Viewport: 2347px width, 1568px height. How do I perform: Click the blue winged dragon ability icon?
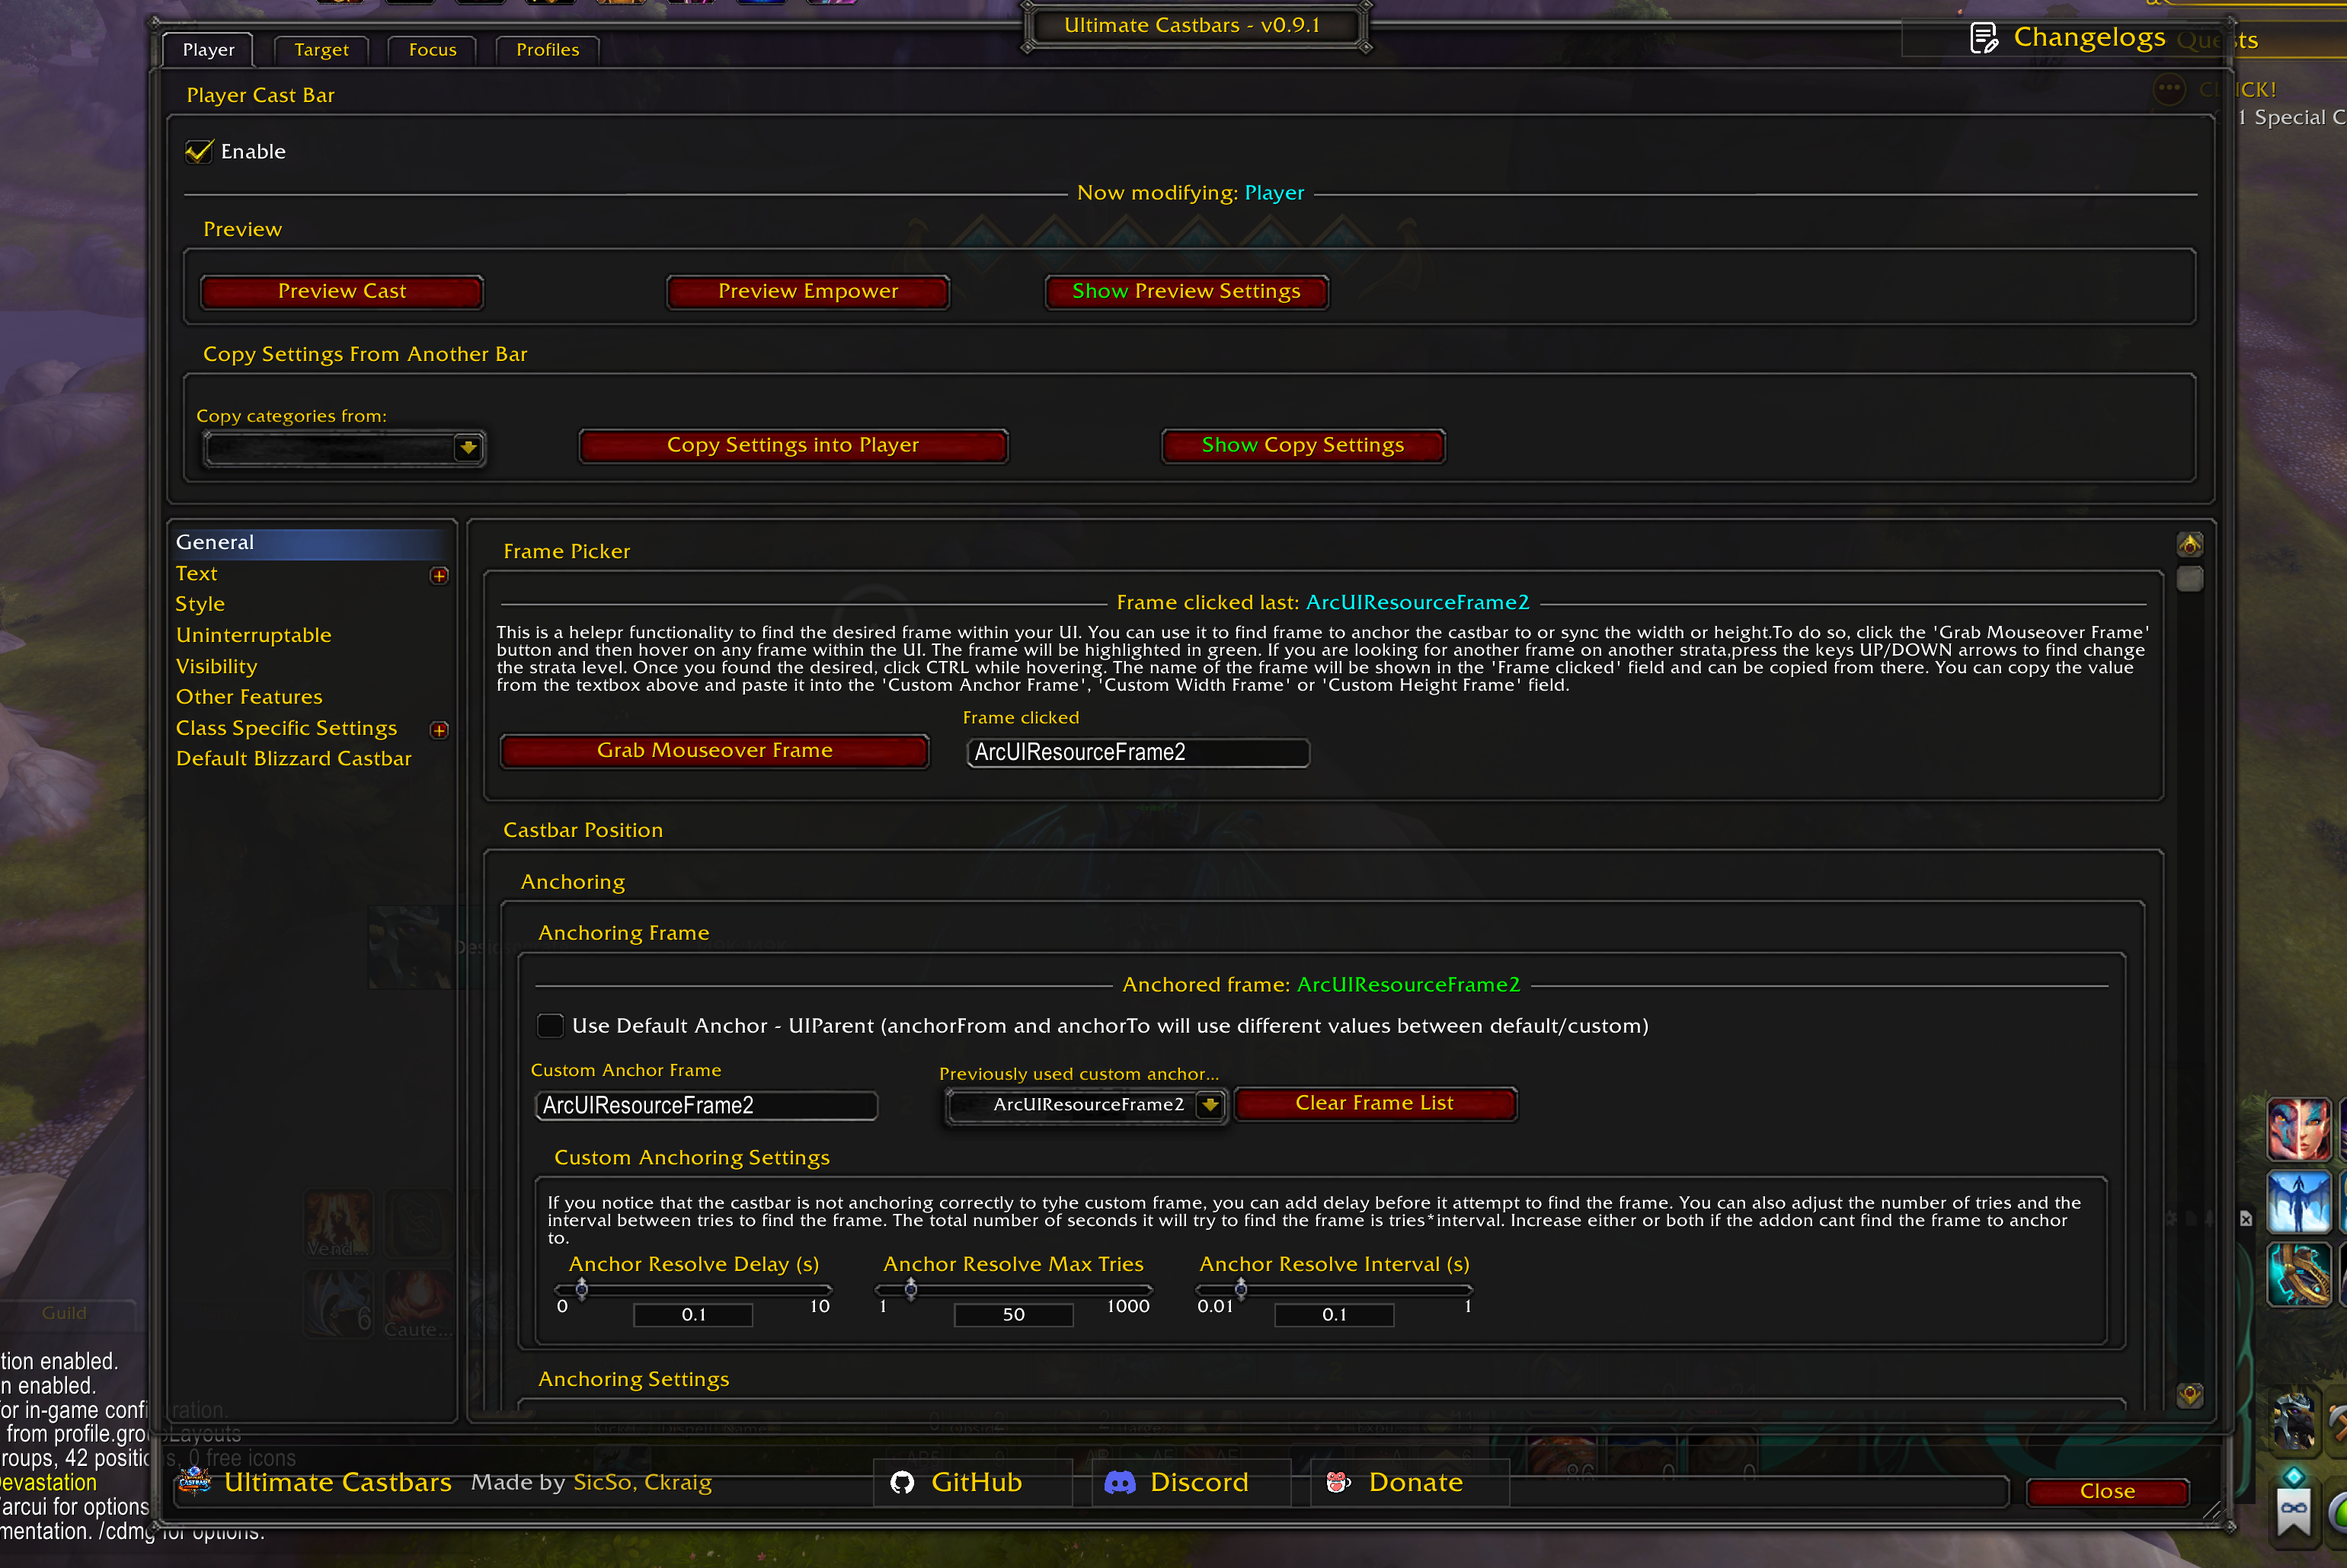coord(2298,1202)
